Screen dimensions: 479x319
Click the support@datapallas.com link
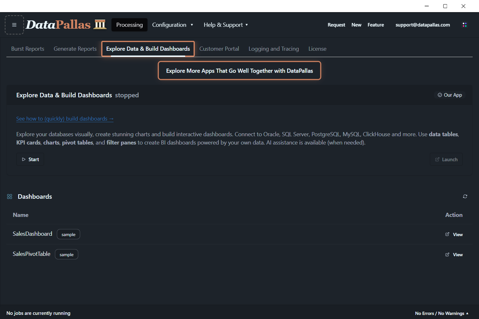tap(422, 25)
